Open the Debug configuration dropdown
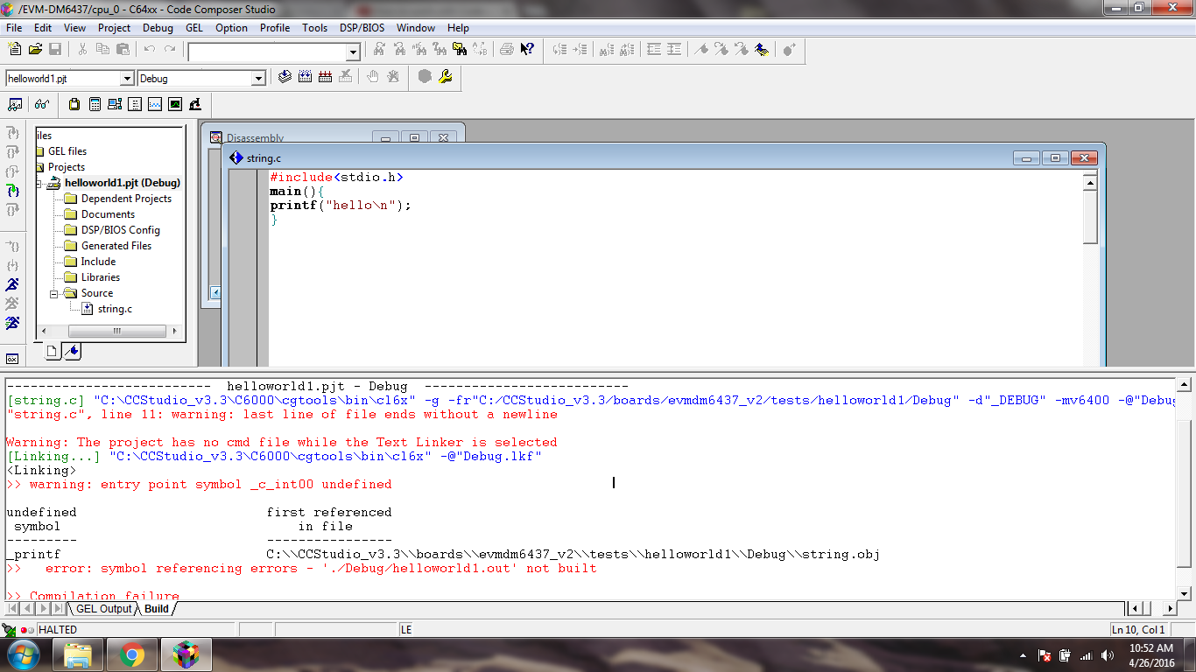This screenshot has height=672, width=1196. click(258, 79)
